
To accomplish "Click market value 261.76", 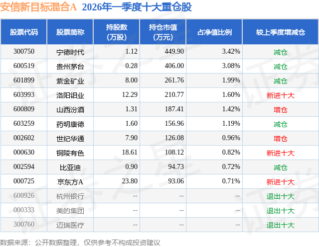I will pos(174,80).
